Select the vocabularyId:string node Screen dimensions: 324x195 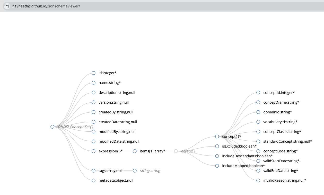(258, 122)
